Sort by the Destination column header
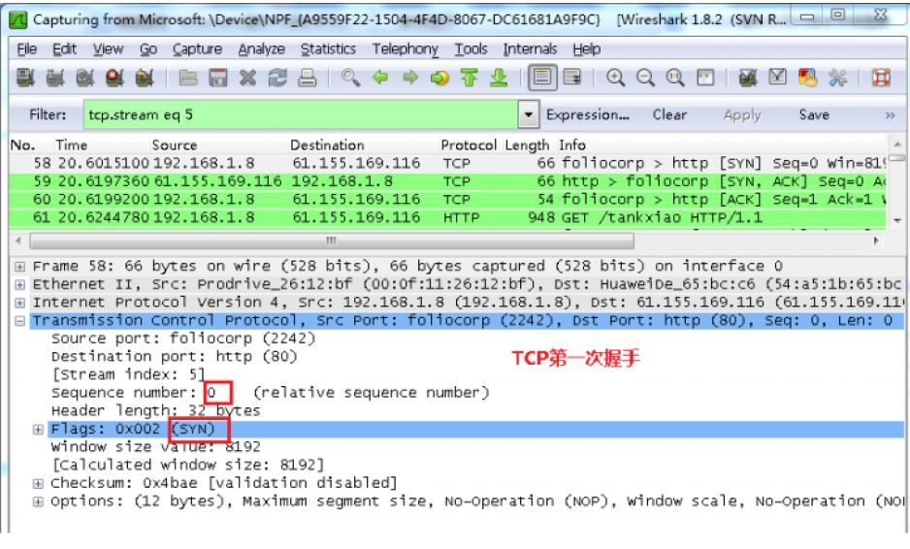The width and height of the screenshot is (910, 549). [x=327, y=145]
